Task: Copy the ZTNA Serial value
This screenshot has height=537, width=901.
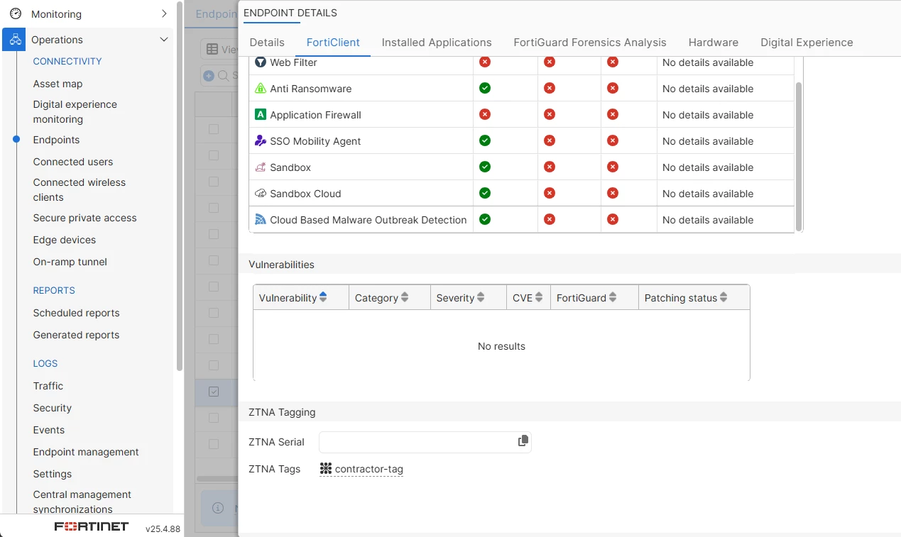Action: pos(523,441)
